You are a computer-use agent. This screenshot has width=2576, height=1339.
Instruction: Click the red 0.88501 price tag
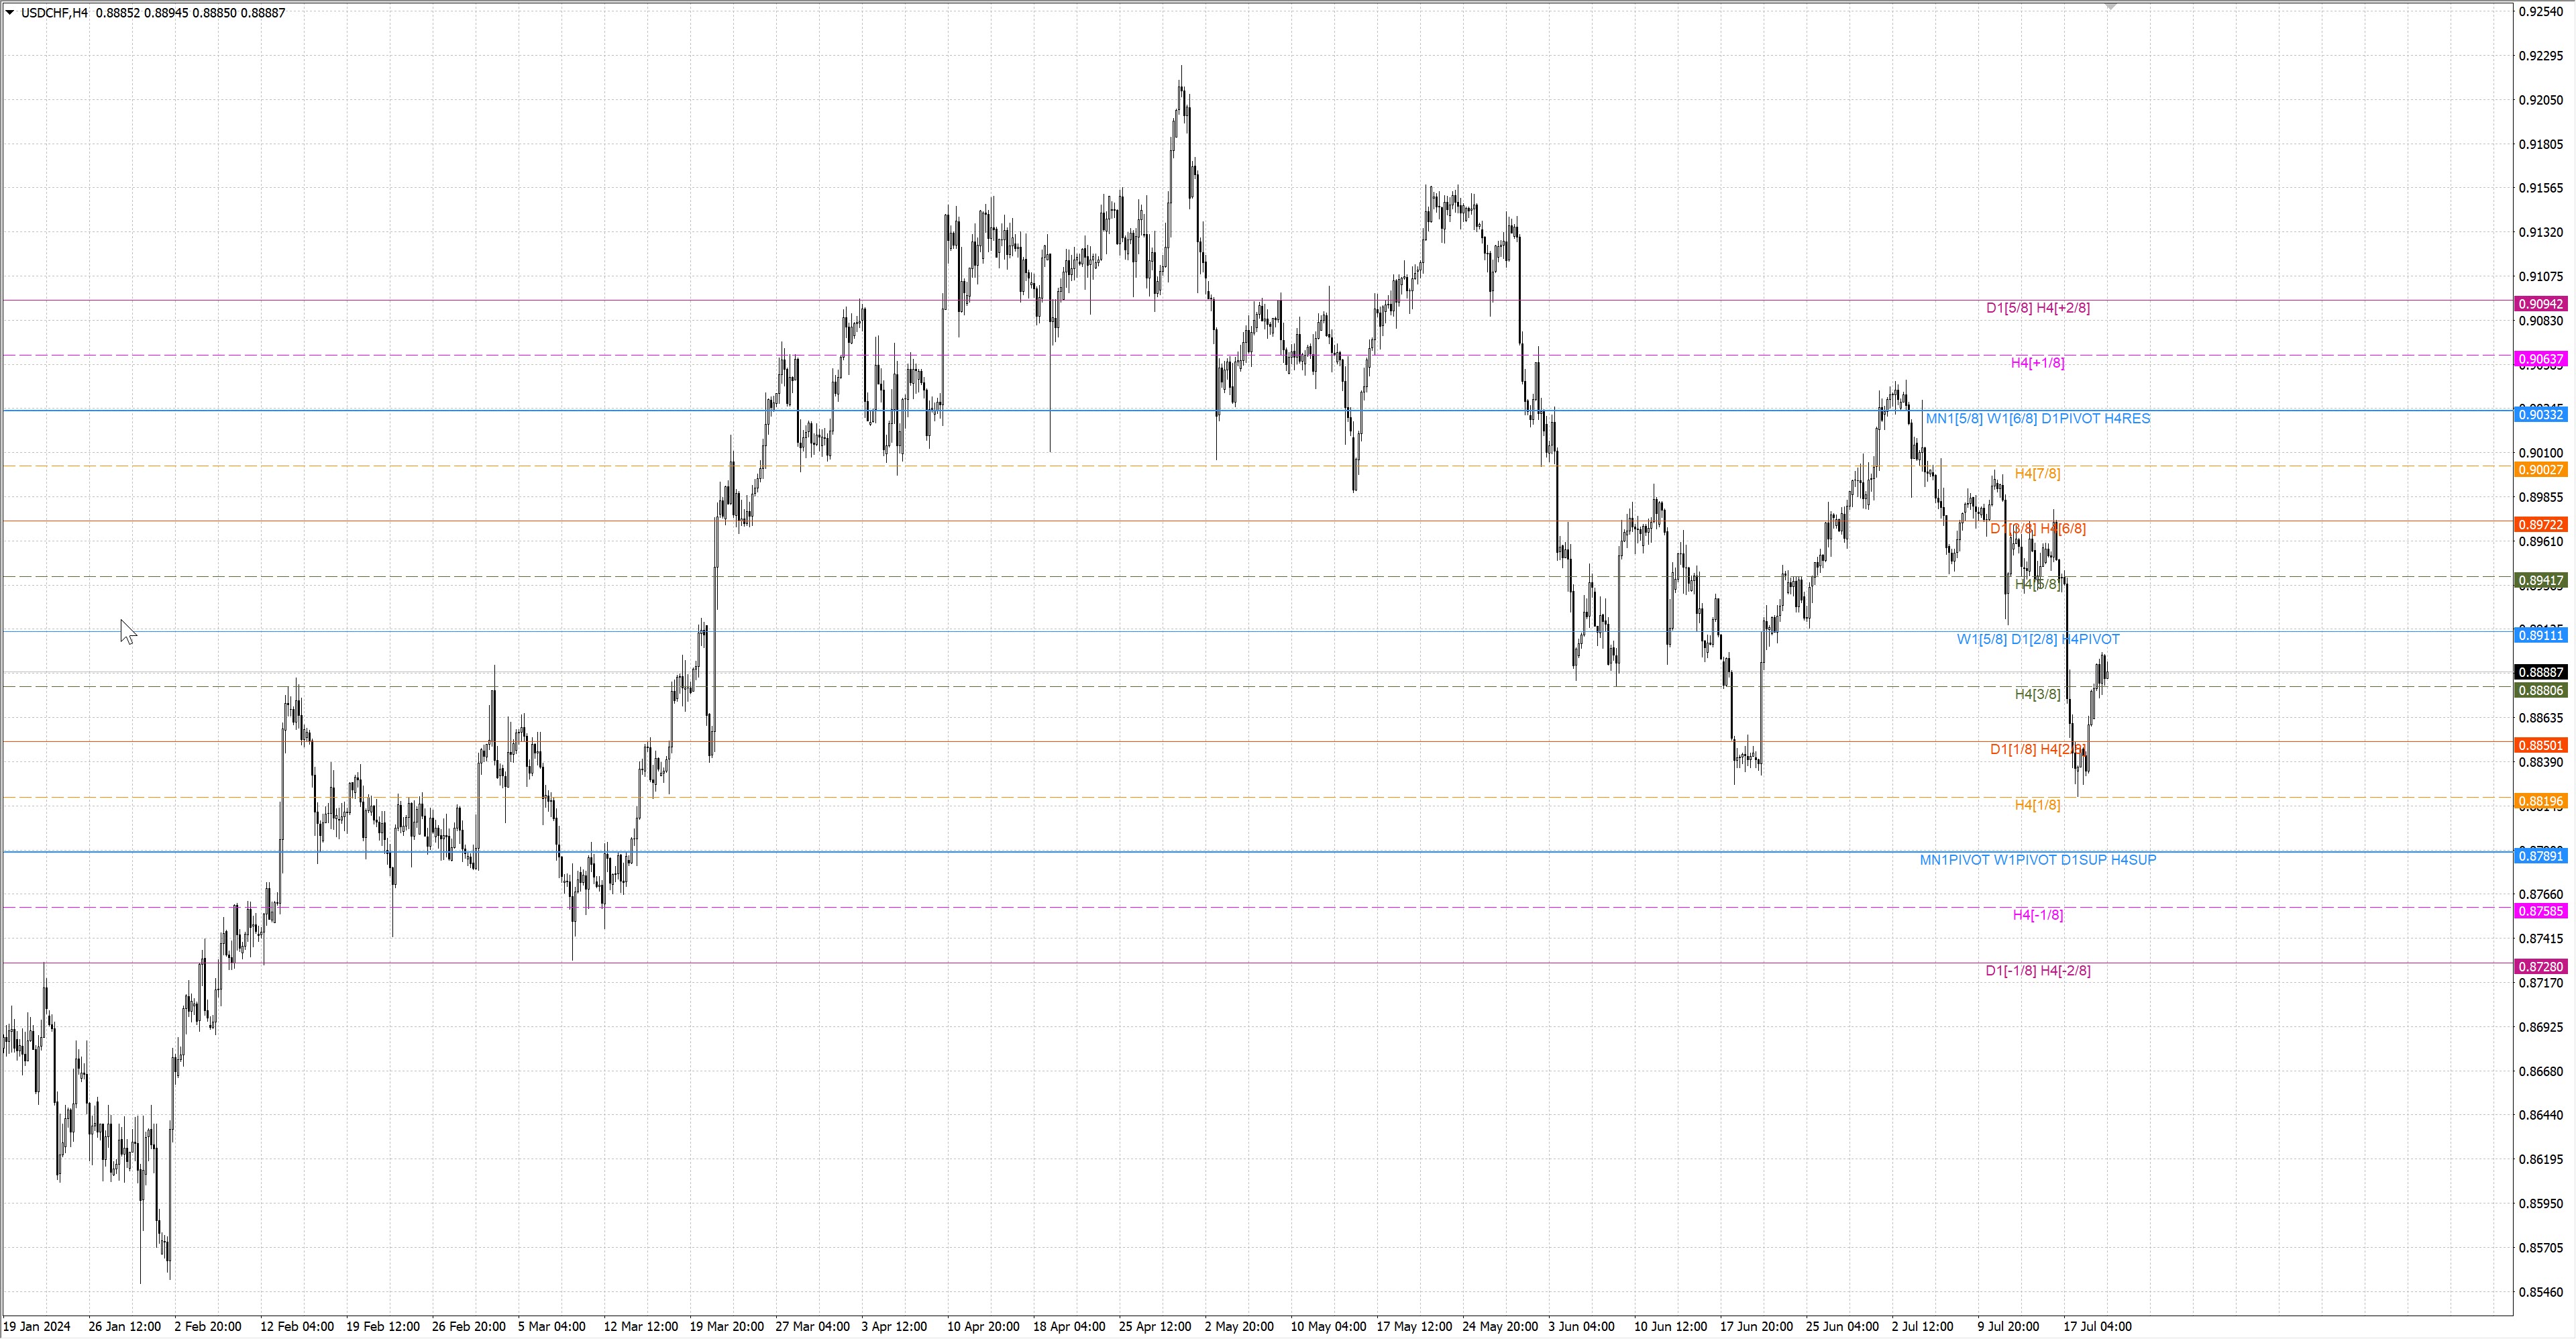(2540, 745)
